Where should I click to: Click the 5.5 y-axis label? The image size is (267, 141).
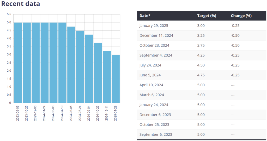coord(9,14)
